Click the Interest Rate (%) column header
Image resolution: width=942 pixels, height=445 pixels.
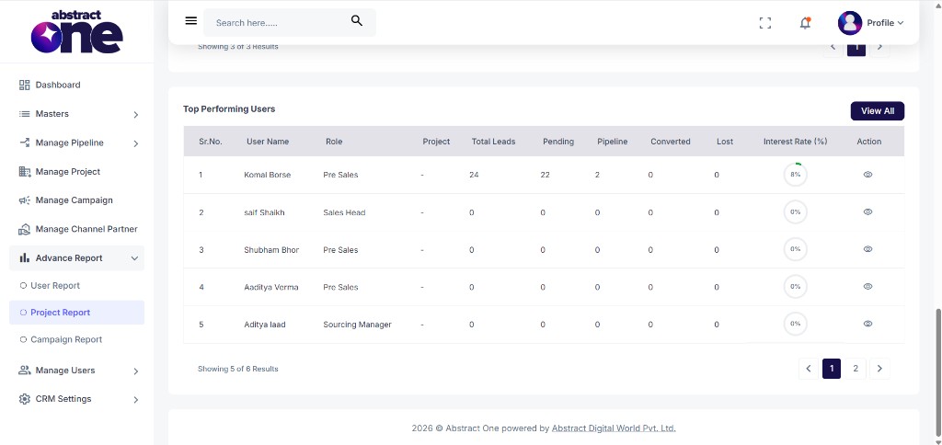click(x=795, y=142)
